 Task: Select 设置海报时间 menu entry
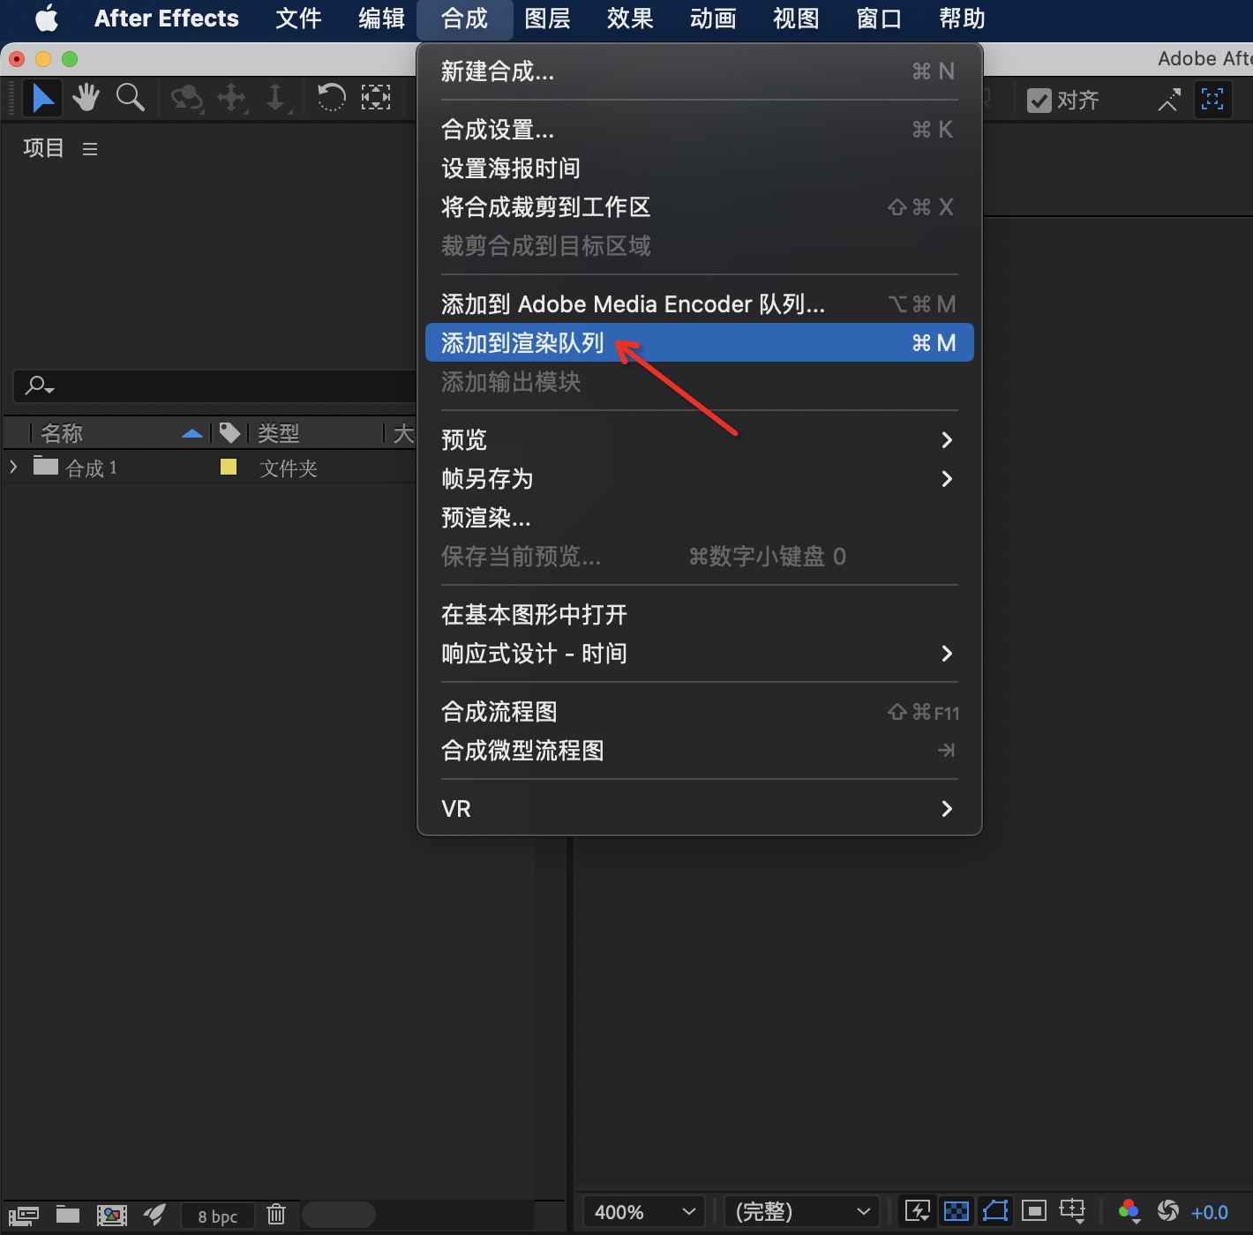pos(699,168)
